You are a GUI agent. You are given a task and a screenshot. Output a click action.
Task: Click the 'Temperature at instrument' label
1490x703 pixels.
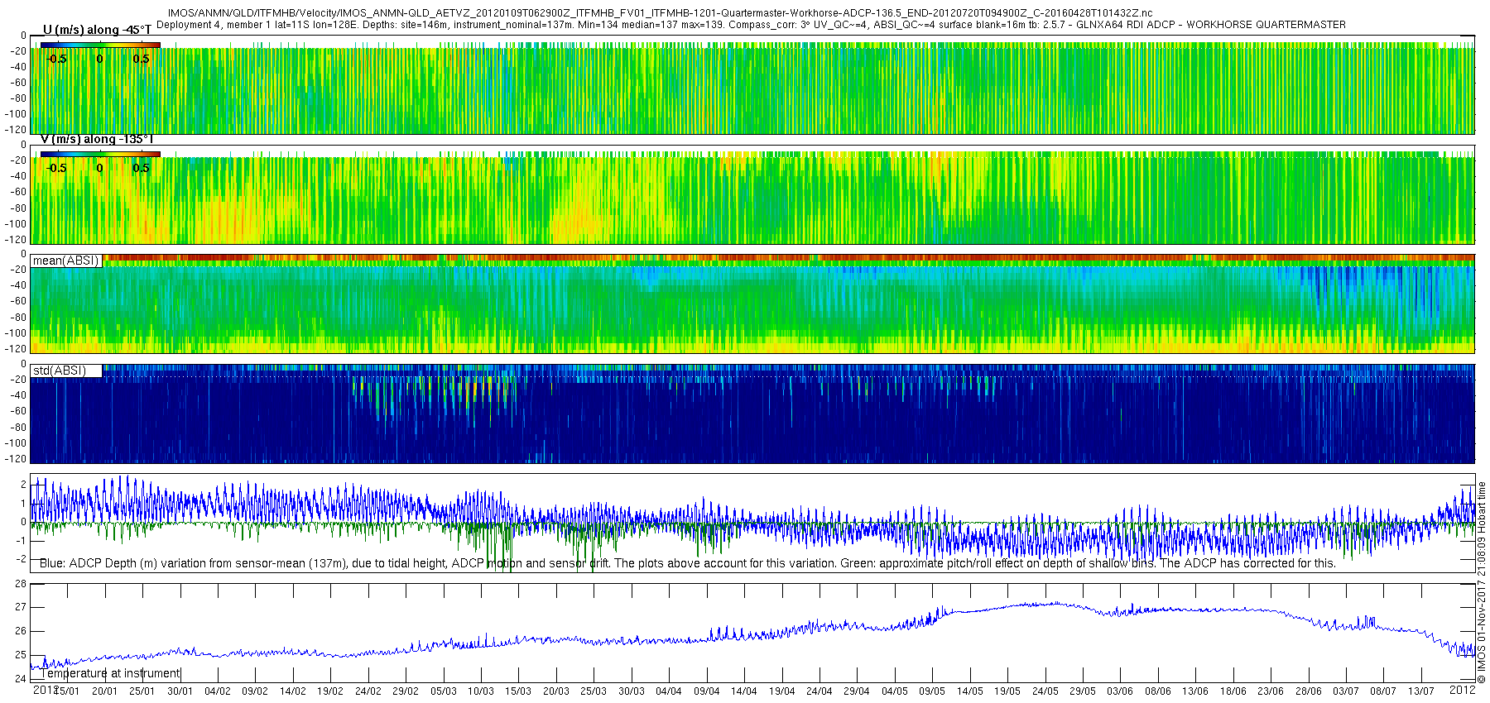[110, 673]
